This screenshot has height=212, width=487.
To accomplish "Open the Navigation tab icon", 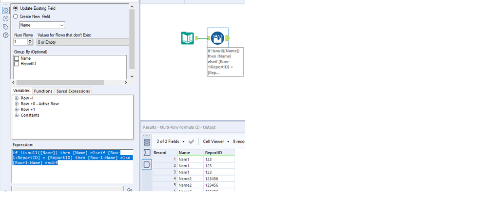I will coord(5,18).
